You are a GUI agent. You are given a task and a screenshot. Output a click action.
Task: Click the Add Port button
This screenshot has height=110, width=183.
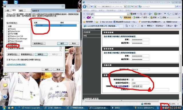pos(27,54)
